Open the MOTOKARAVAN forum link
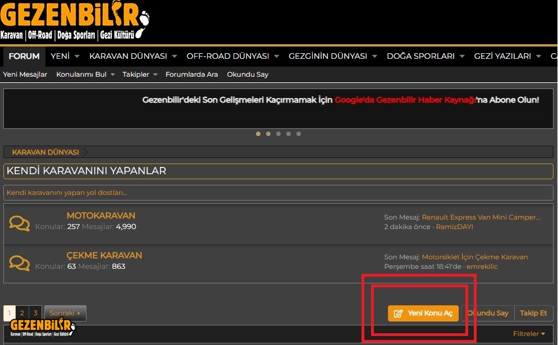This screenshot has height=345, width=558. coord(100,216)
